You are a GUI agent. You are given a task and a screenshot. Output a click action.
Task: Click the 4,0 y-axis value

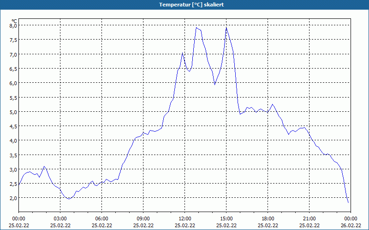(14, 140)
